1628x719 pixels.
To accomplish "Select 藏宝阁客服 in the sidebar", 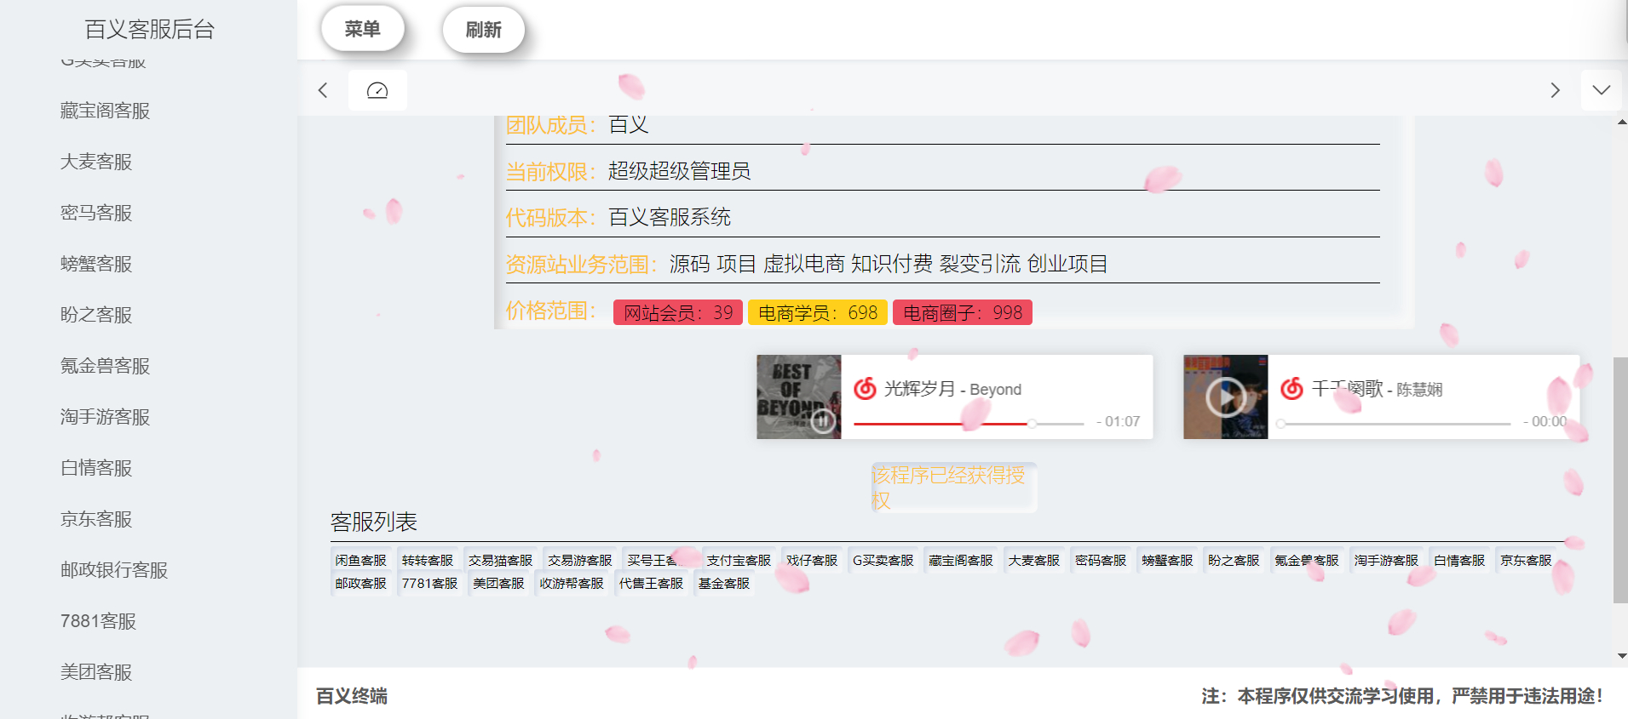I will coord(105,111).
